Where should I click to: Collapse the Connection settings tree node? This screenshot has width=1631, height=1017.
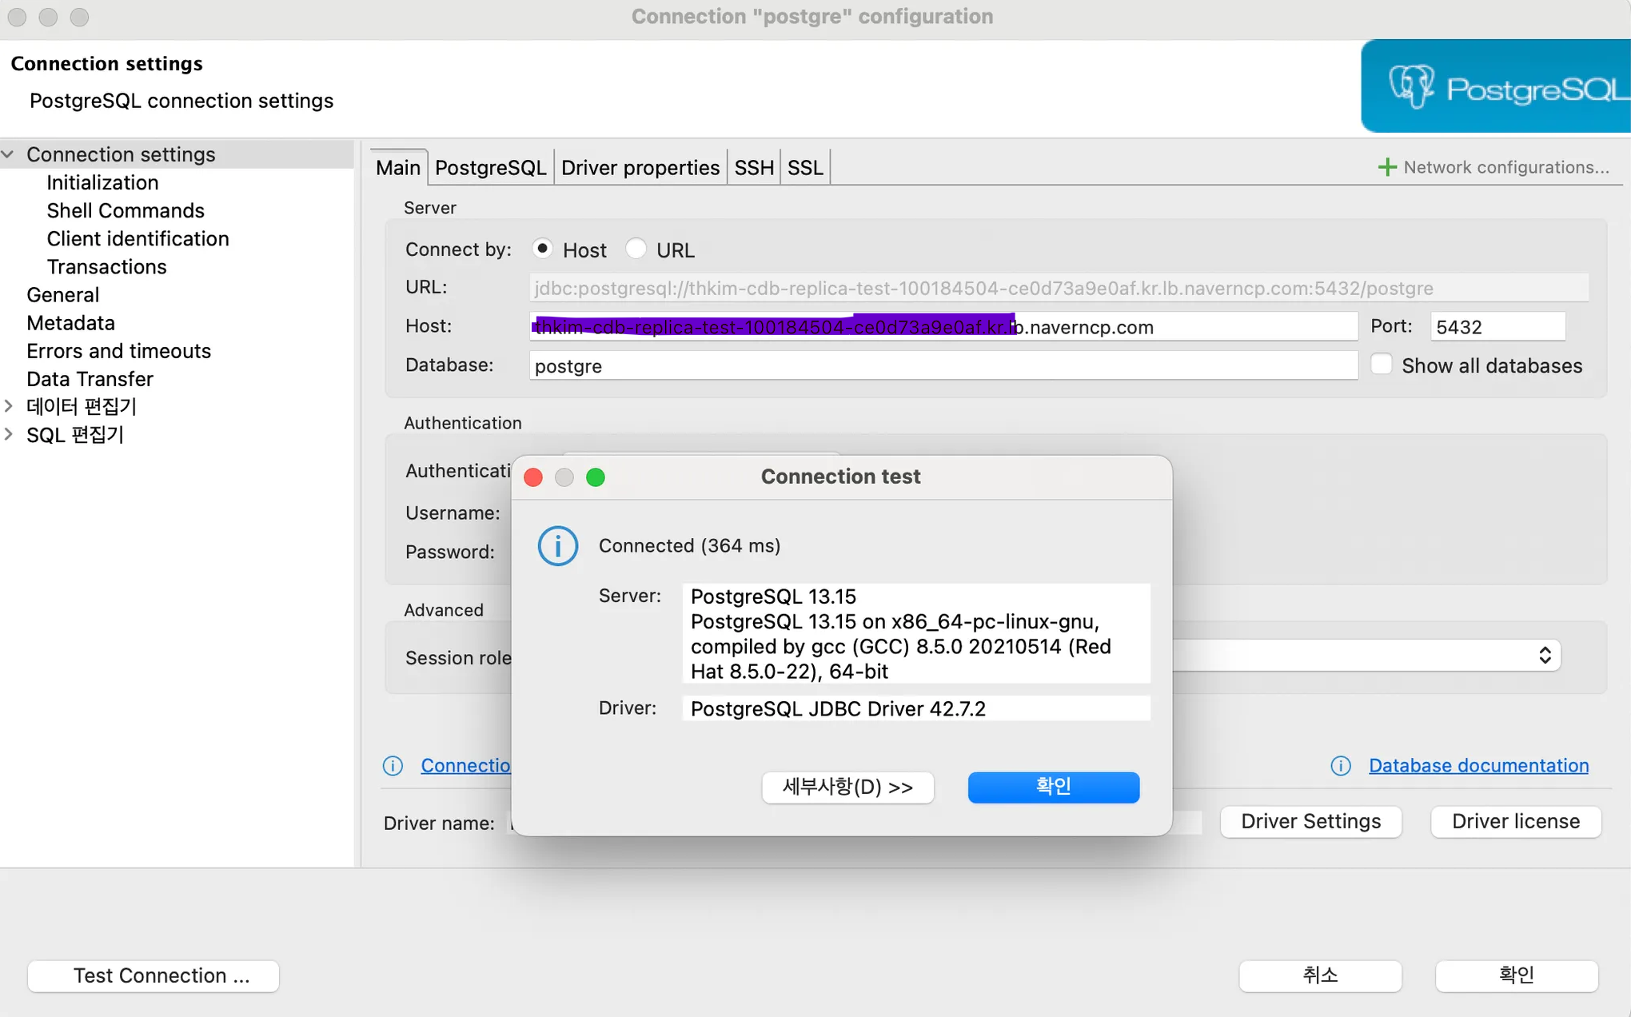click(9, 154)
